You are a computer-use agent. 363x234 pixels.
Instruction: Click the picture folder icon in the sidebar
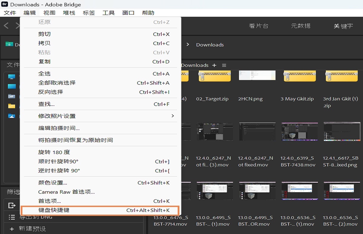click(x=11, y=116)
